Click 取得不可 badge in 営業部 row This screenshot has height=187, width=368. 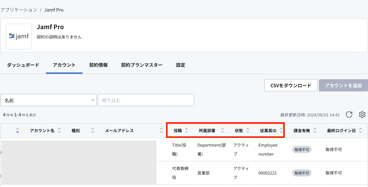tap(302, 173)
